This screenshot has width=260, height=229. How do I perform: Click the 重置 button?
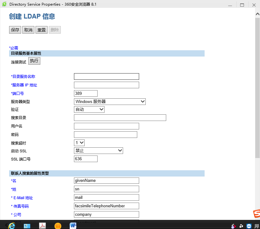(41, 30)
